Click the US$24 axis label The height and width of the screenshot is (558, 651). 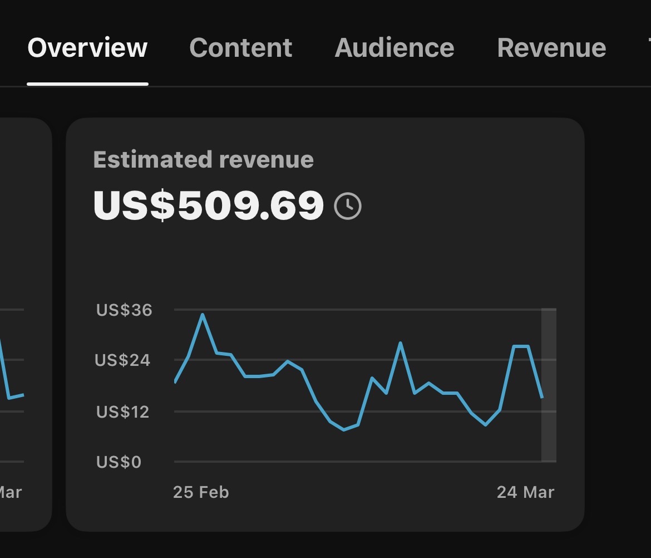pyautogui.click(x=122, y=360)
